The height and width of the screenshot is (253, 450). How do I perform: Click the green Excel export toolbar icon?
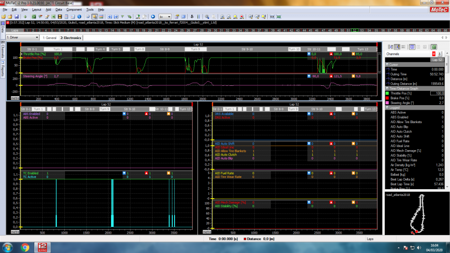click(x=54, y=17)
